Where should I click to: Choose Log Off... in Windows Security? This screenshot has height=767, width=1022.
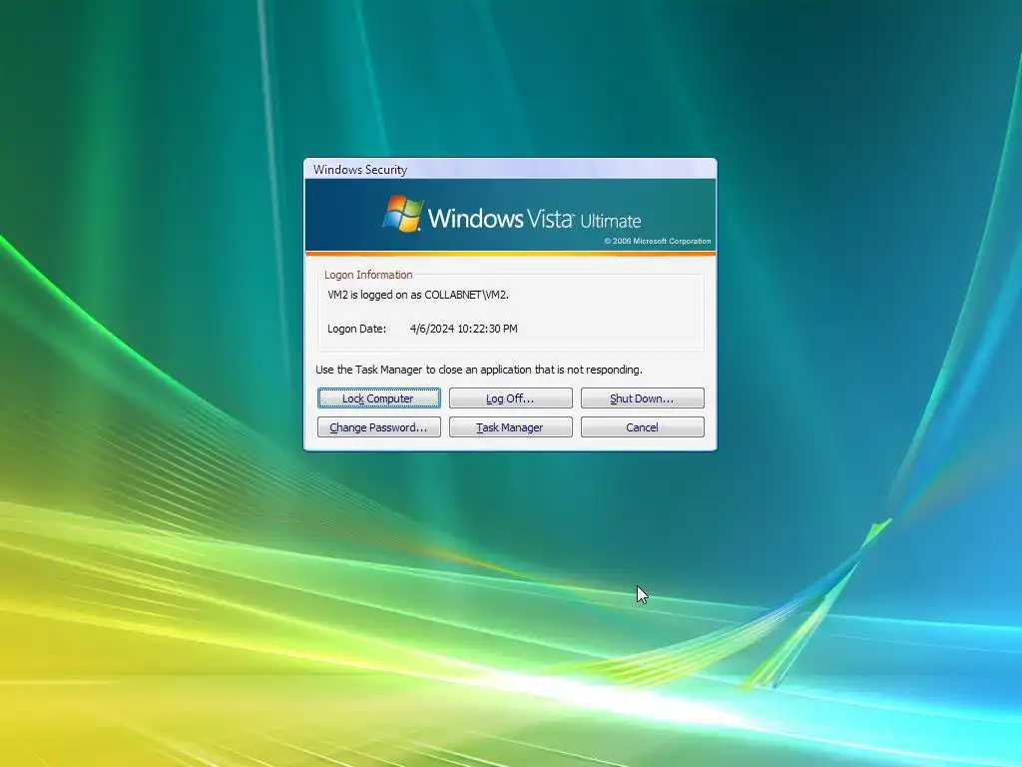pos(510,398)
